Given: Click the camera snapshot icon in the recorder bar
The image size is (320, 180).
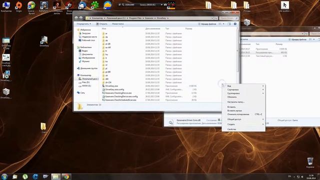Looking at the screenshot, I should click(165, 4).
